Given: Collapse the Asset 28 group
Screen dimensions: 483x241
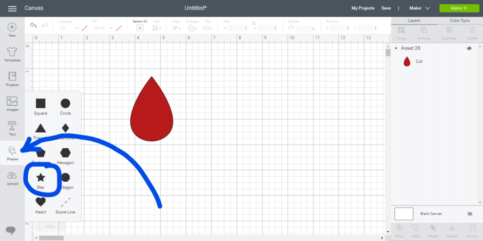Looking at the screenshot, I should pos(396,48).
